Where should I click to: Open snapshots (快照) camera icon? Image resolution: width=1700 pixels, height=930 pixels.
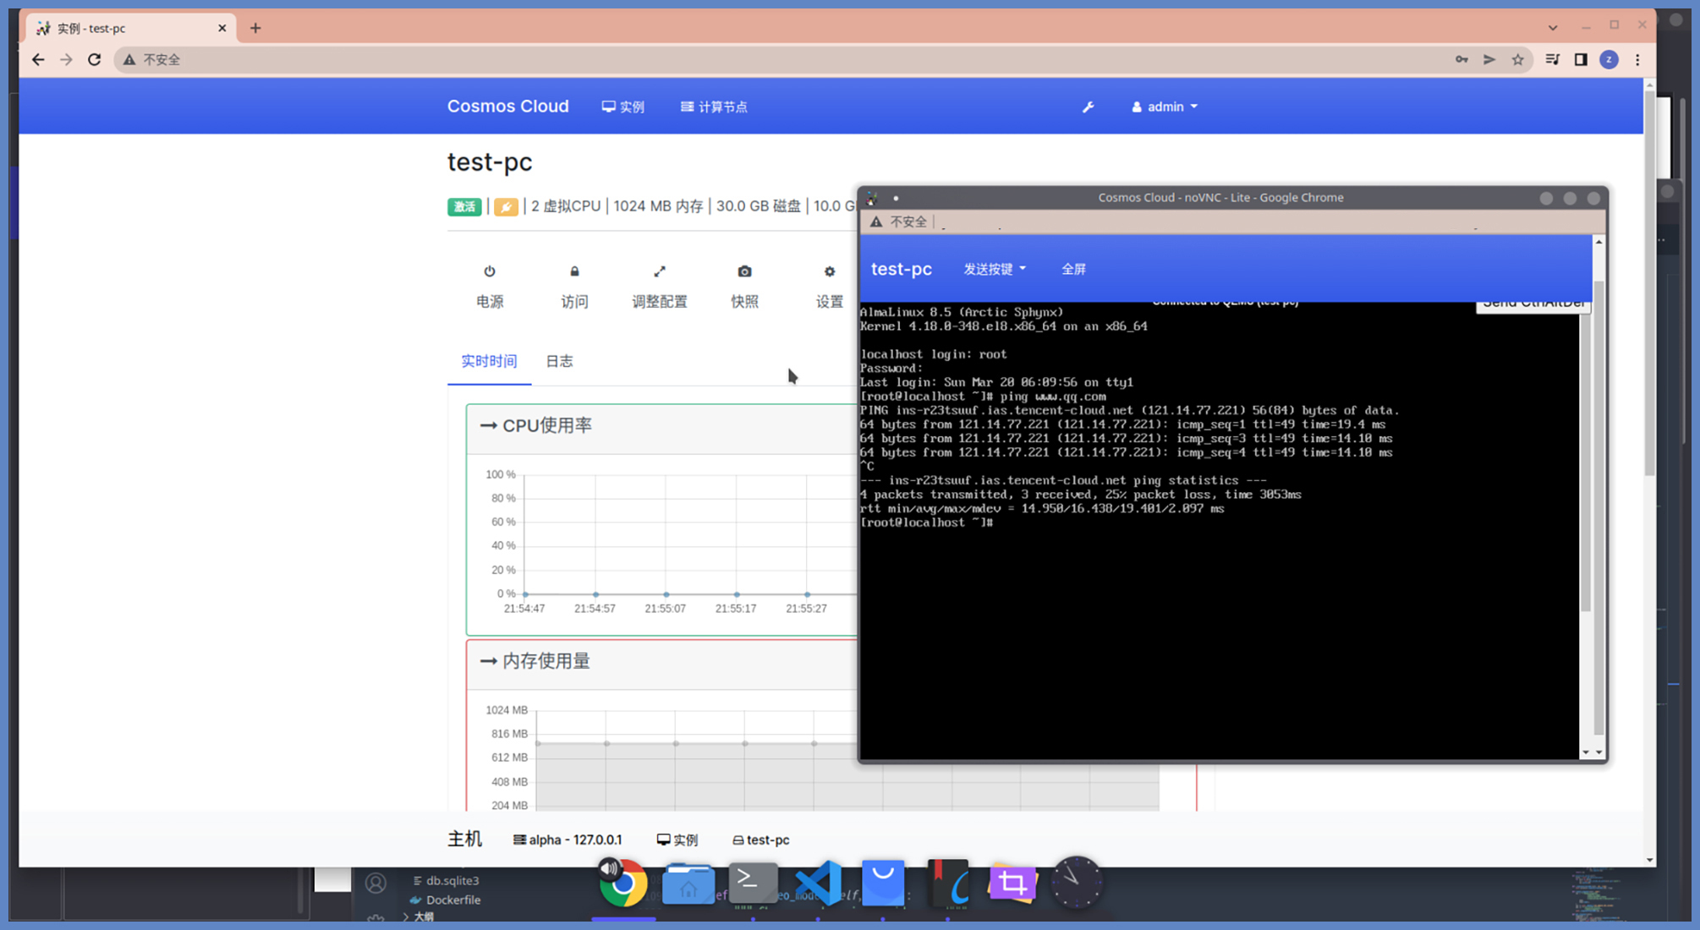pyautogui.click(x=744, y=272)
